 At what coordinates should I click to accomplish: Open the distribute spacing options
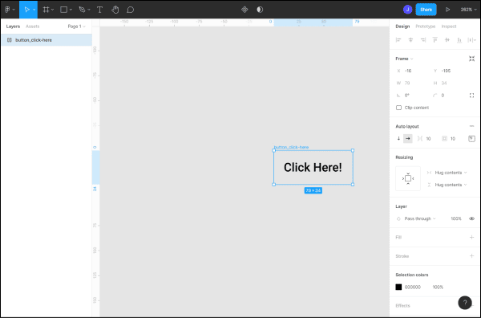tap(471, 39)
